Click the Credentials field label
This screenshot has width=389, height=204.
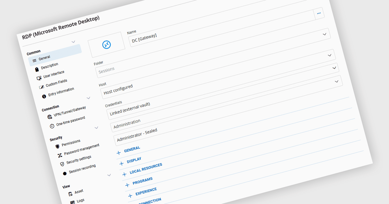pos(113,104)
